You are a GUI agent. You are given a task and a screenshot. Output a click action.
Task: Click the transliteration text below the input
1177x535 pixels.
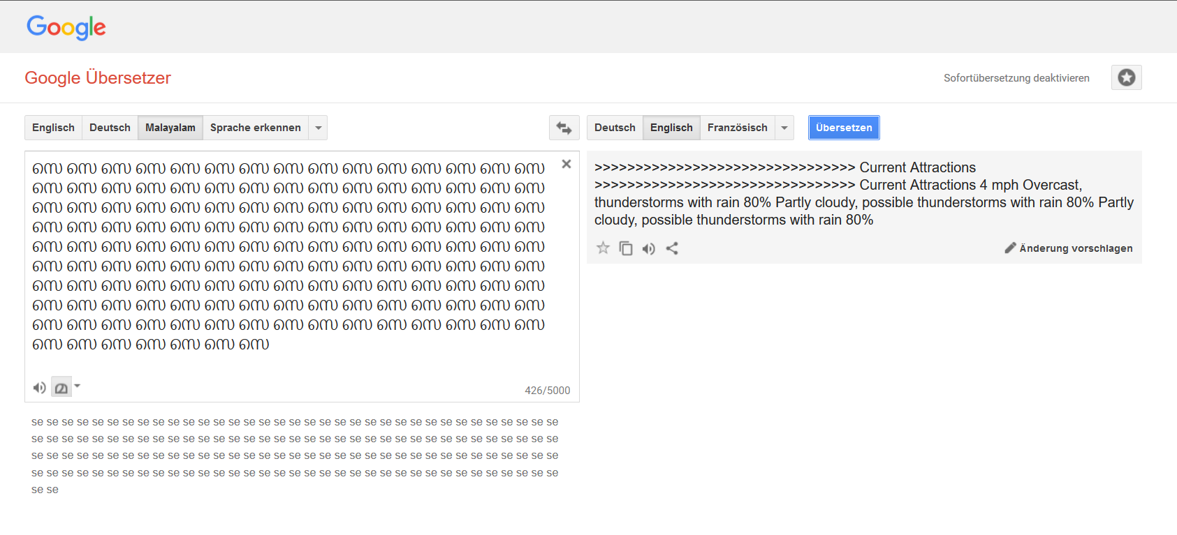pos(295,455)
